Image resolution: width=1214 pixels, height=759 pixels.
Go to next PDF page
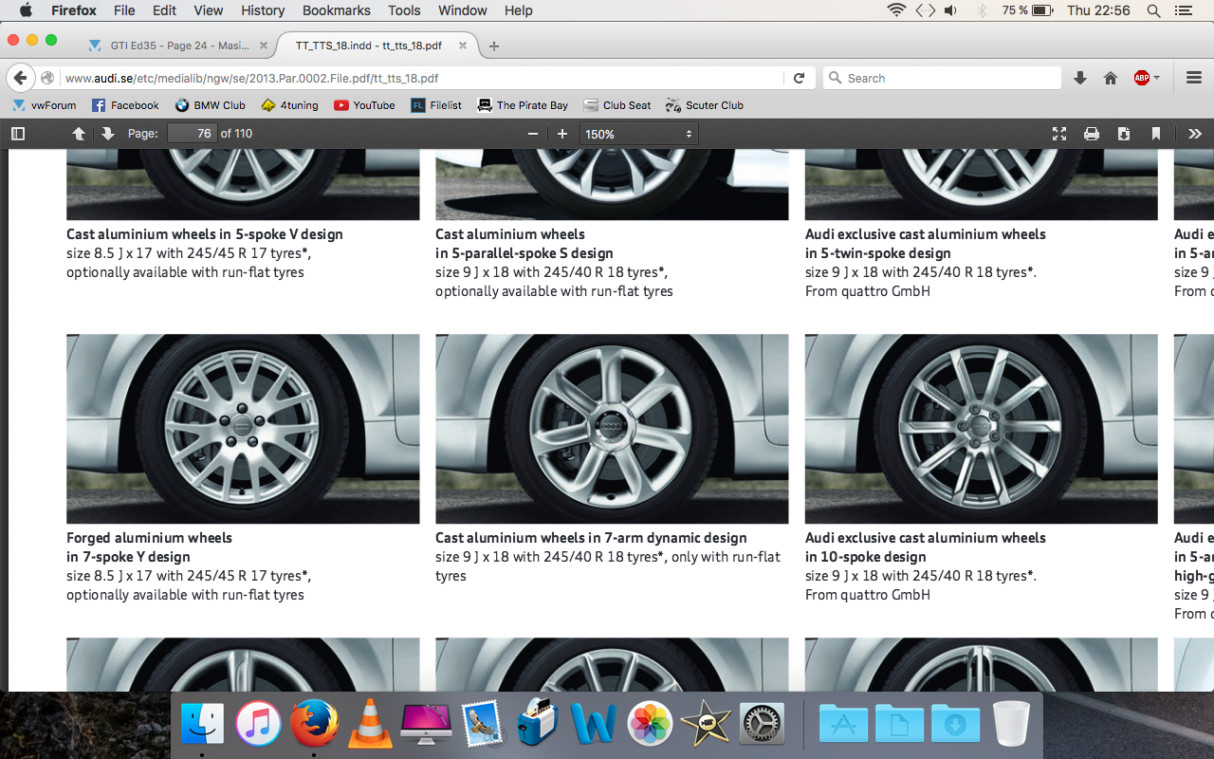[107, 134]
